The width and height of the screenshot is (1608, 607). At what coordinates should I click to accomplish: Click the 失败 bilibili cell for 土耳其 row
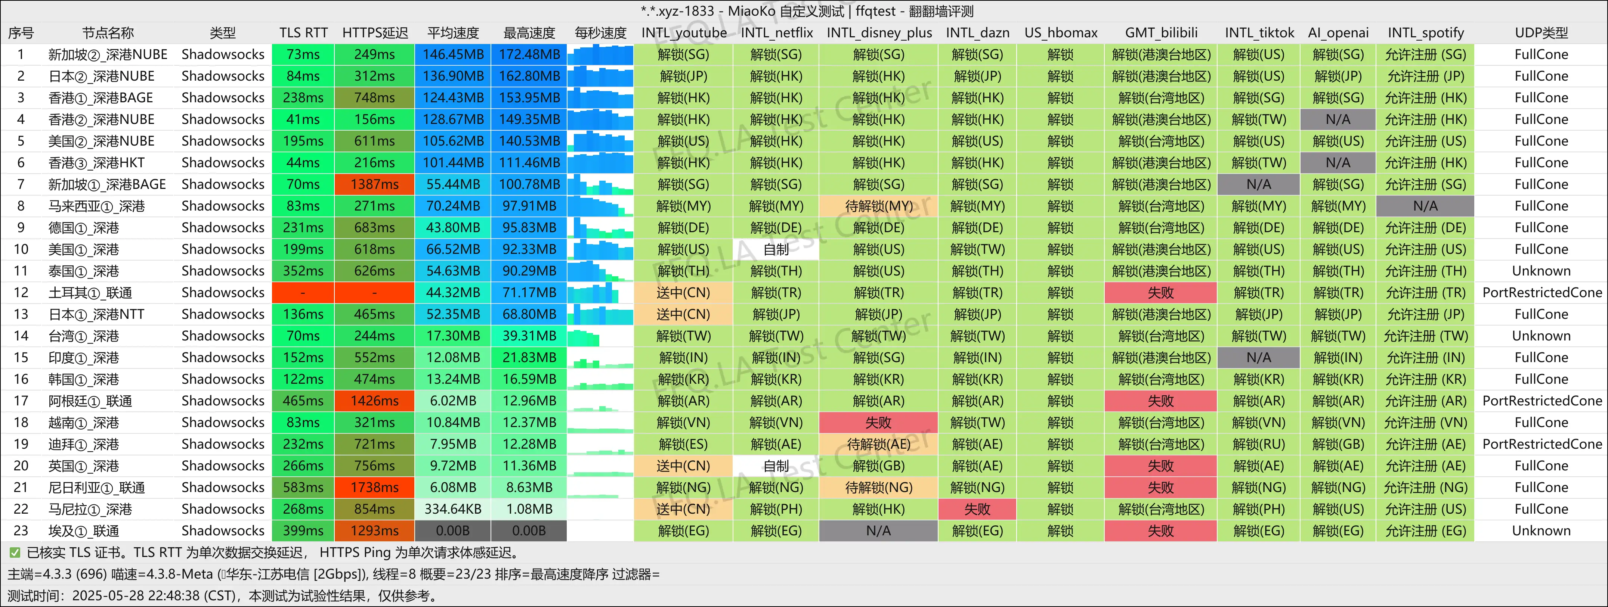[x=1160, y=293]
